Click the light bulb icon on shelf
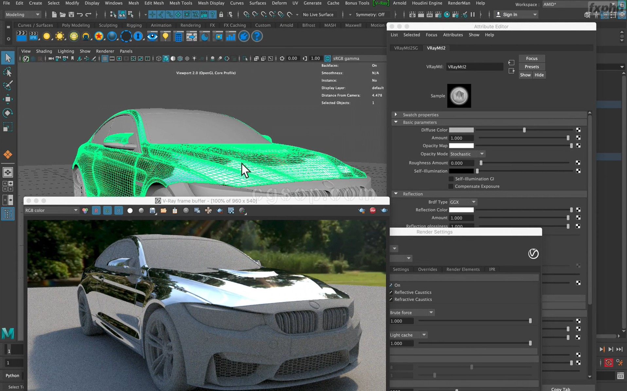 [x=166, y=36]
